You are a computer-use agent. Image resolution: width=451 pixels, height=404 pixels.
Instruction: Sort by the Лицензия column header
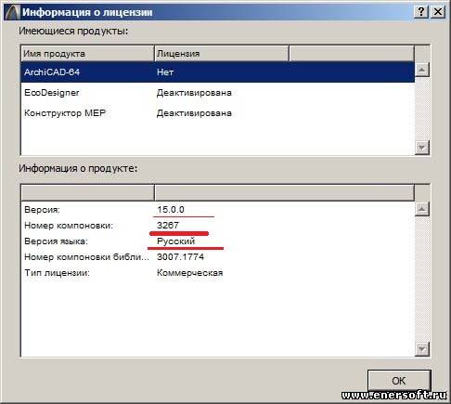point(222,54)
